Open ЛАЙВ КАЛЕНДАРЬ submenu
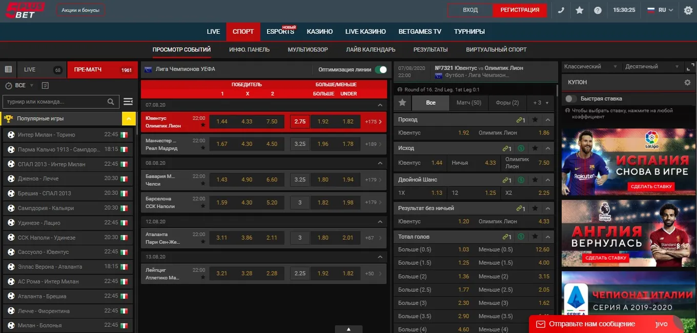The image size is (697, 333). (371, 50)
